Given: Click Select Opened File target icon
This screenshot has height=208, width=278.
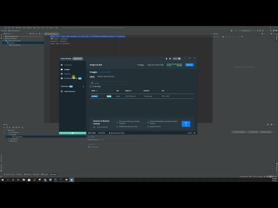Looking at the screenshot, I should (30, 34).
